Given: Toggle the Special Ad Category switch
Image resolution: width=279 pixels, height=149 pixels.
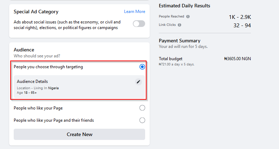Looking at the screenshot, I should coord(139,24).
